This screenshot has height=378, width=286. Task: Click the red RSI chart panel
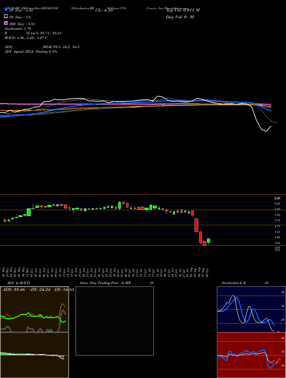click(251, 355)
